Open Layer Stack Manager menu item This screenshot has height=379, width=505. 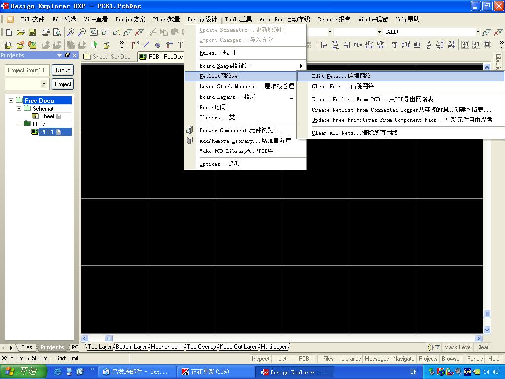[x=245, y=86]
